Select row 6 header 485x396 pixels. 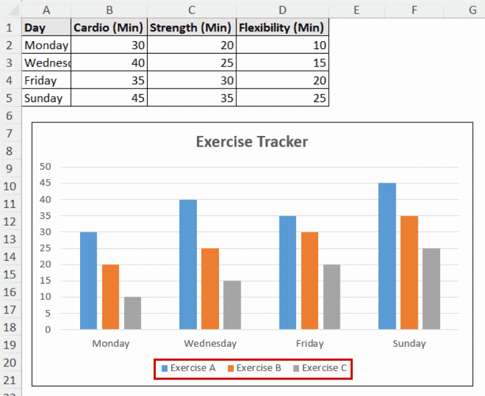coord(10,116)
